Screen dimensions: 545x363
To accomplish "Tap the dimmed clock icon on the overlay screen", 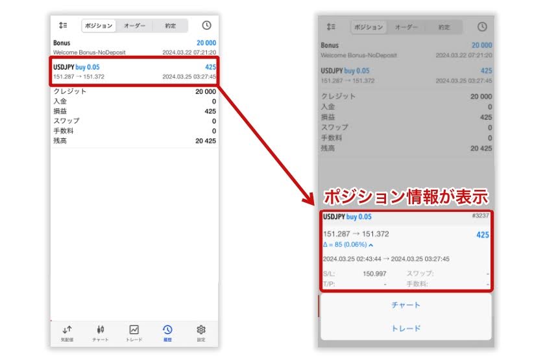I will (482, 27).
